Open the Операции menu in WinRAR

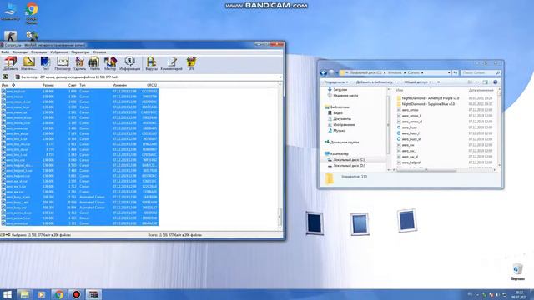[39, 52]
